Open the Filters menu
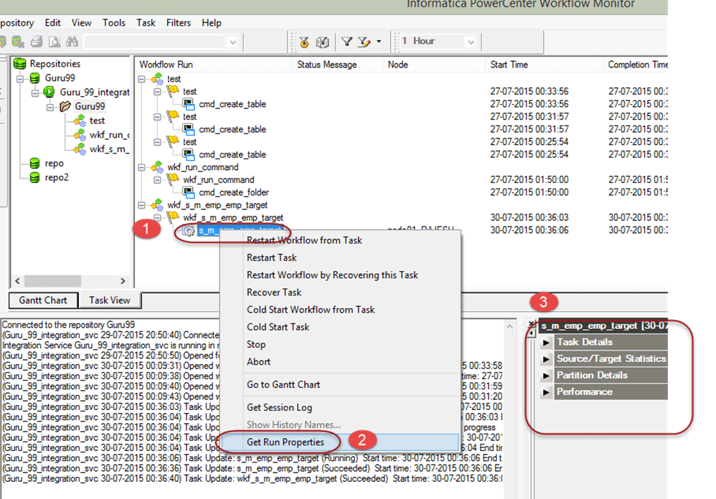The image size is (716, 499). pos(179,22)
